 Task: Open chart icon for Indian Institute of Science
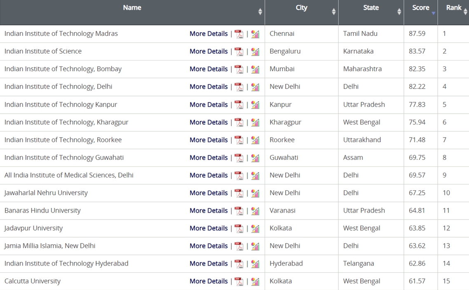click(x=255, y=52)
